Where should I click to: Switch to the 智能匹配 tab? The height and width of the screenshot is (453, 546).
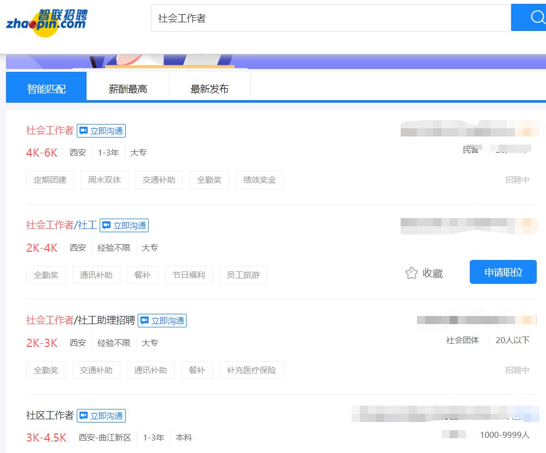coord(46,89)
